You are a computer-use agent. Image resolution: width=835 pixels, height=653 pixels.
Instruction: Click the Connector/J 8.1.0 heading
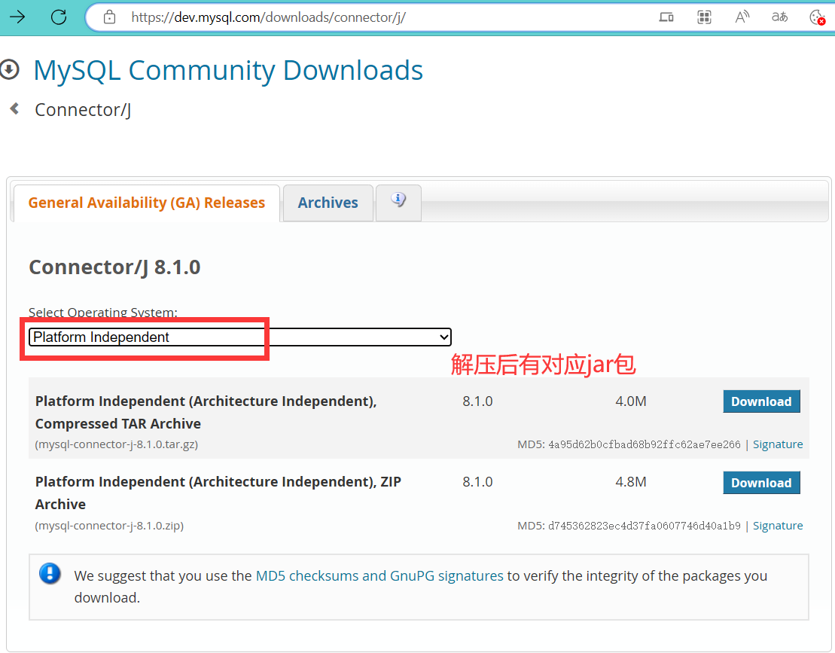pyautogui.click(x=114, y=267)
